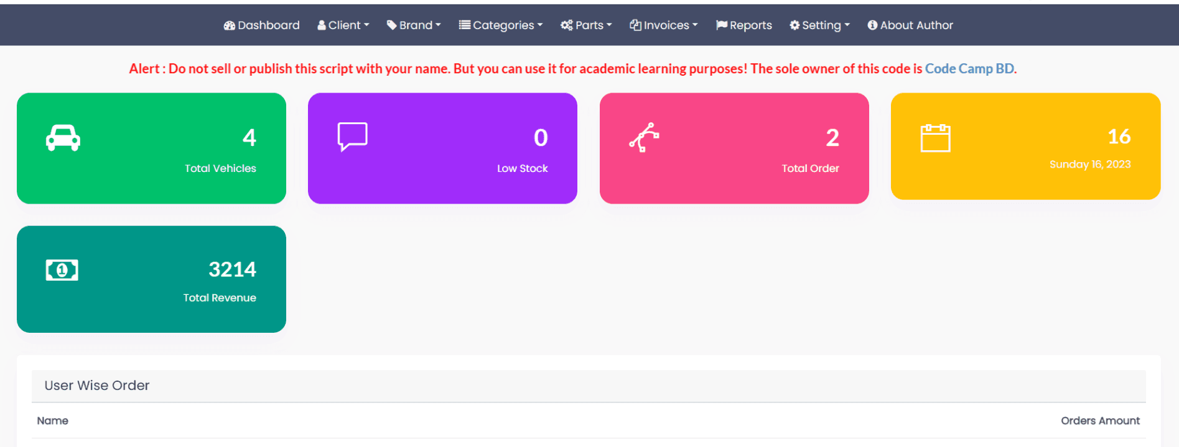Click the vector path icon on Total Order card

point(644,137)
